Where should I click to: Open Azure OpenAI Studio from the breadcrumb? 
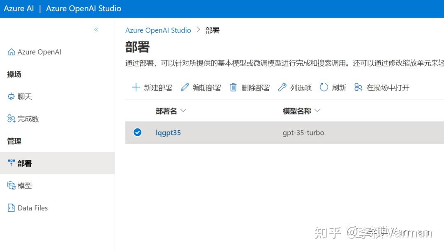(158, 30)
